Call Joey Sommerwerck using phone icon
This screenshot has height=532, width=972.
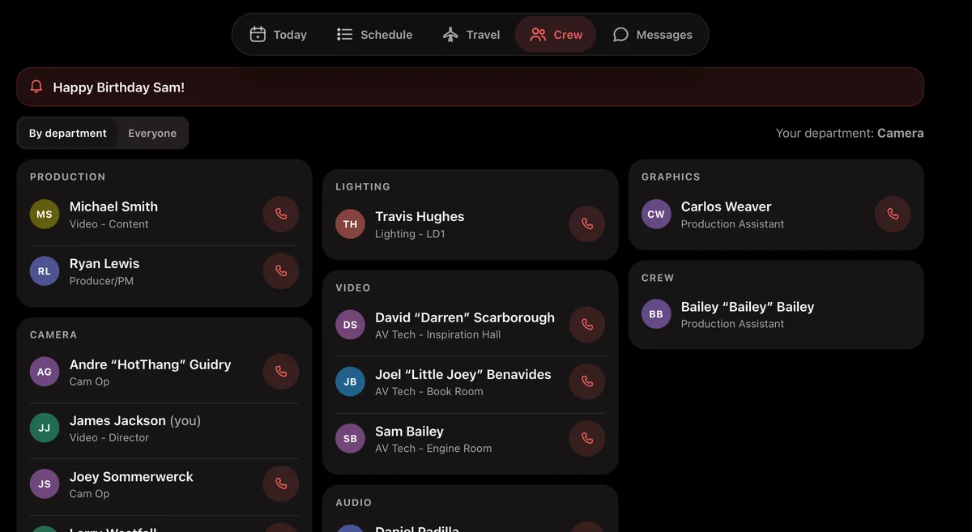click(281, 484)
